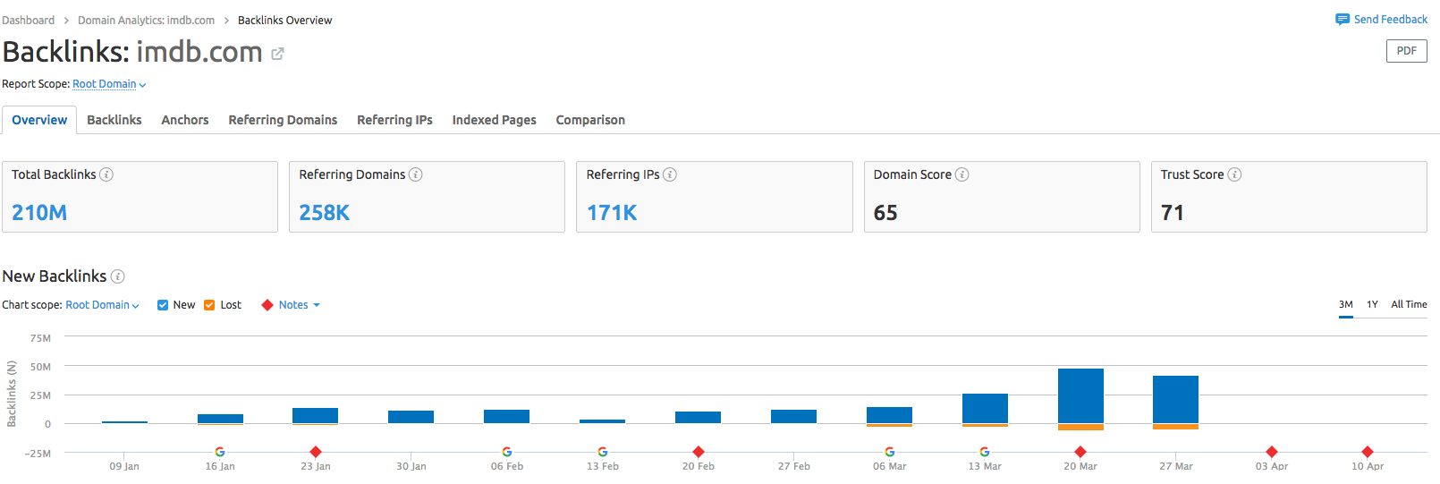
Task: Show info for Trust Score
Action: tap(1234, 174)
